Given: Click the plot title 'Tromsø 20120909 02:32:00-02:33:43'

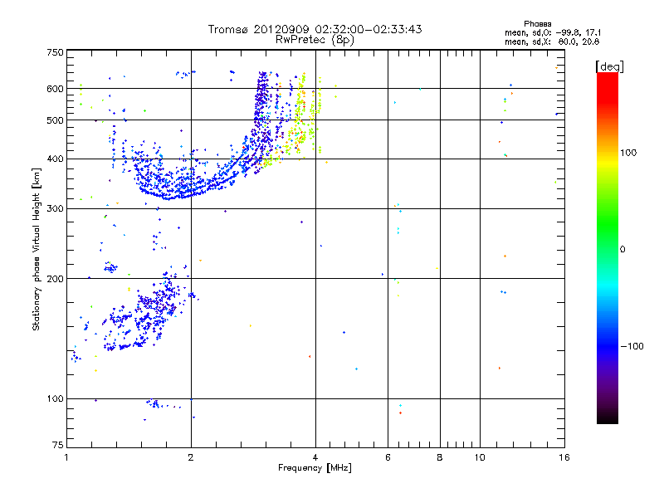Looking at the screenshot, I should (315, 29).
